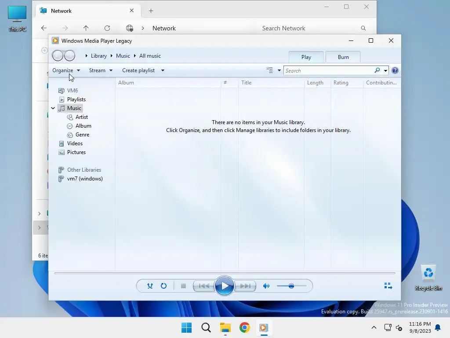Click the search magnifier in Media Player
The height and width of the screenshot is (338, 450).
[x=377, y=70]
